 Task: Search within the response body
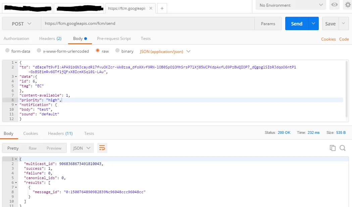[x=342, y=148]
